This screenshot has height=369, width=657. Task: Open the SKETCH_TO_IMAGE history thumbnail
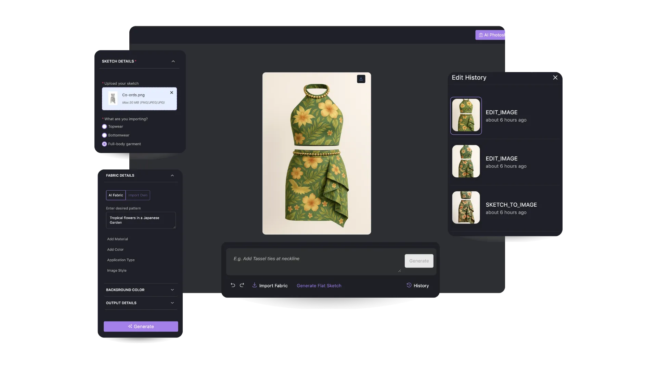click(466, 207)
